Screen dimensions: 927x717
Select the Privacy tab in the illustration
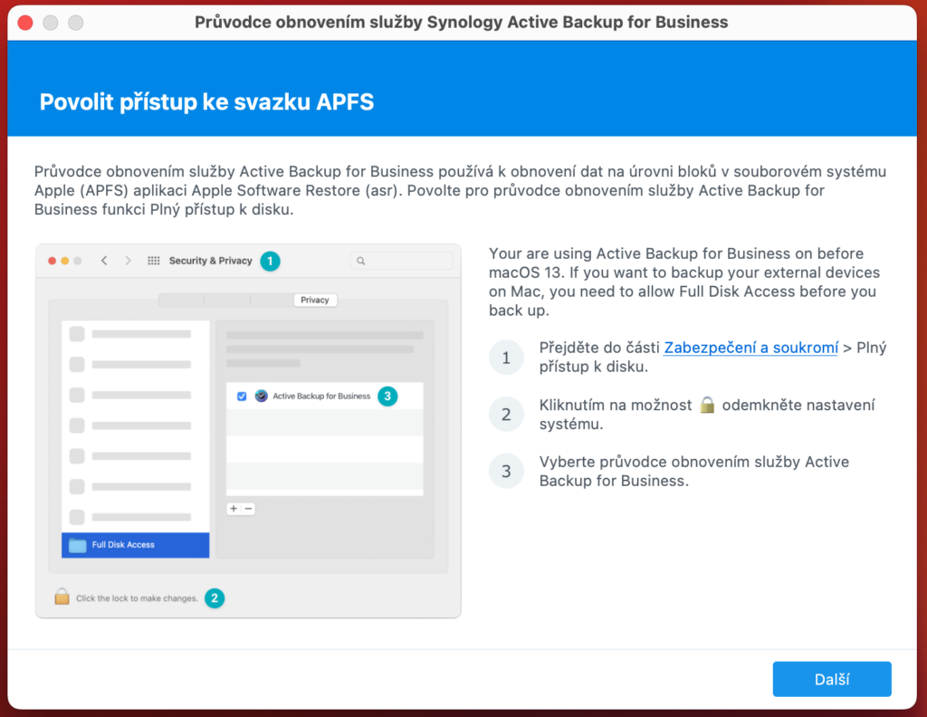click(314, 300)
